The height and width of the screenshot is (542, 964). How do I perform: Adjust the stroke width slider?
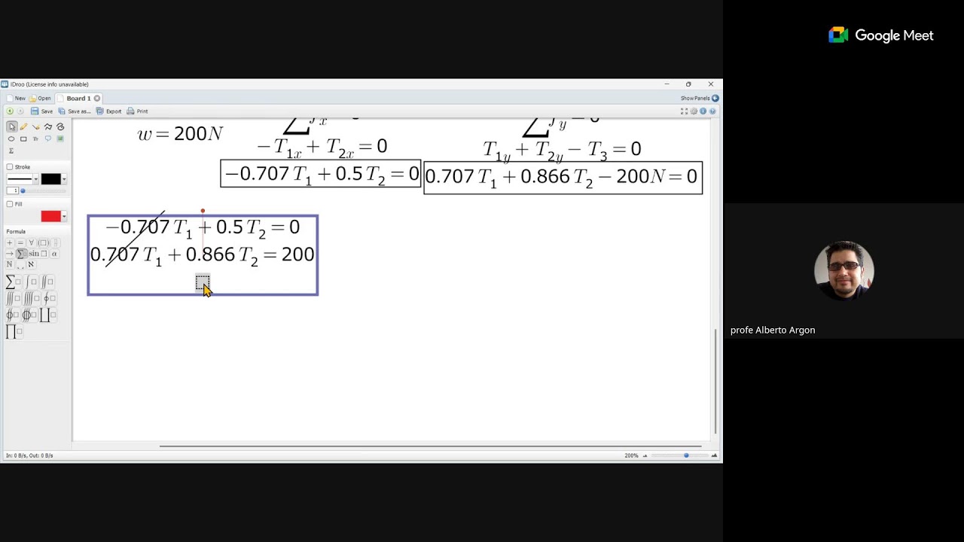(43, 190)
